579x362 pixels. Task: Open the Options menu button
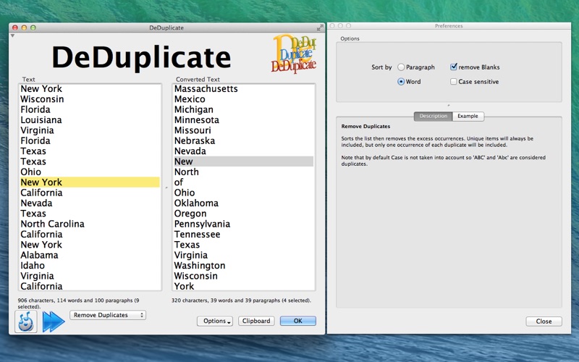[214, 321]
